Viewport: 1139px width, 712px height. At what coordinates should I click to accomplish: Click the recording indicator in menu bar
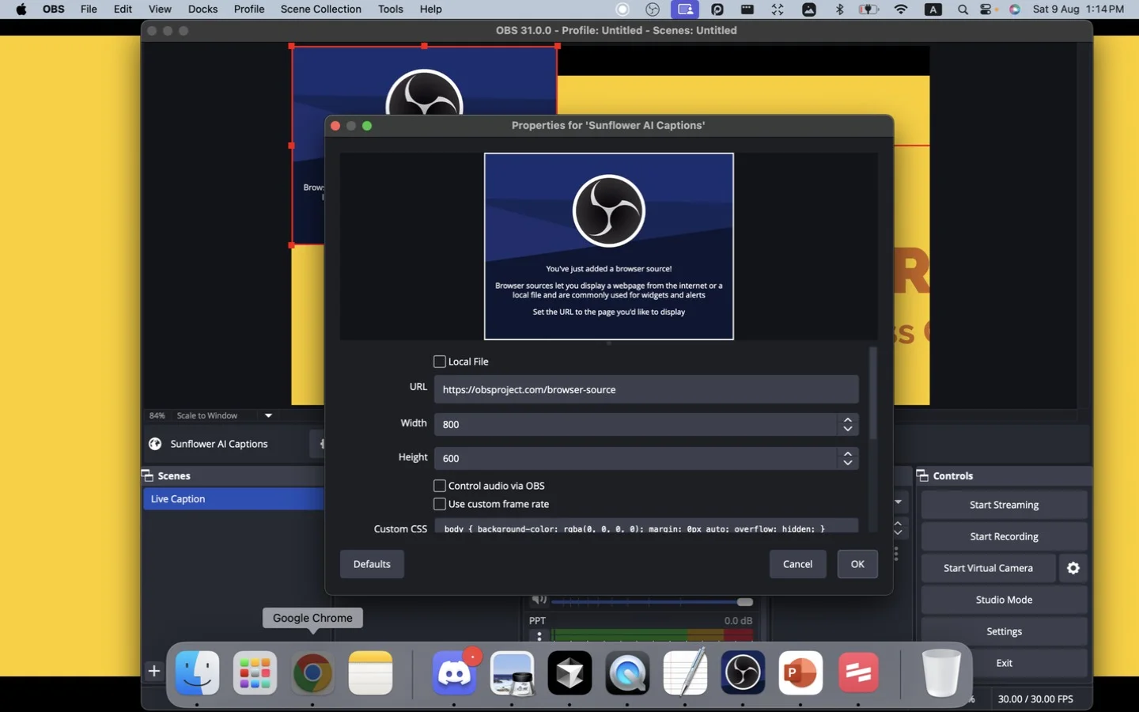coord(622,9)
